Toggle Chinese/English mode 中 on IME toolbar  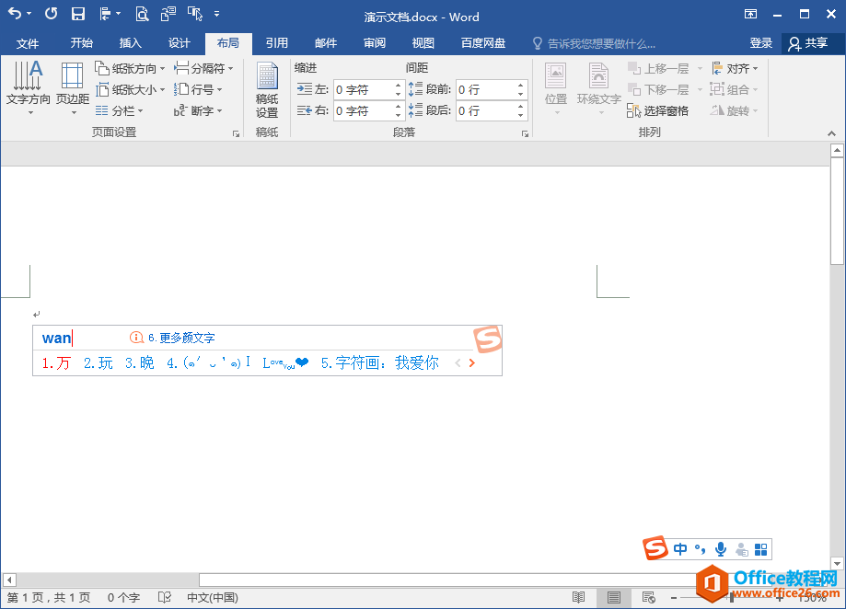point(680,549)
